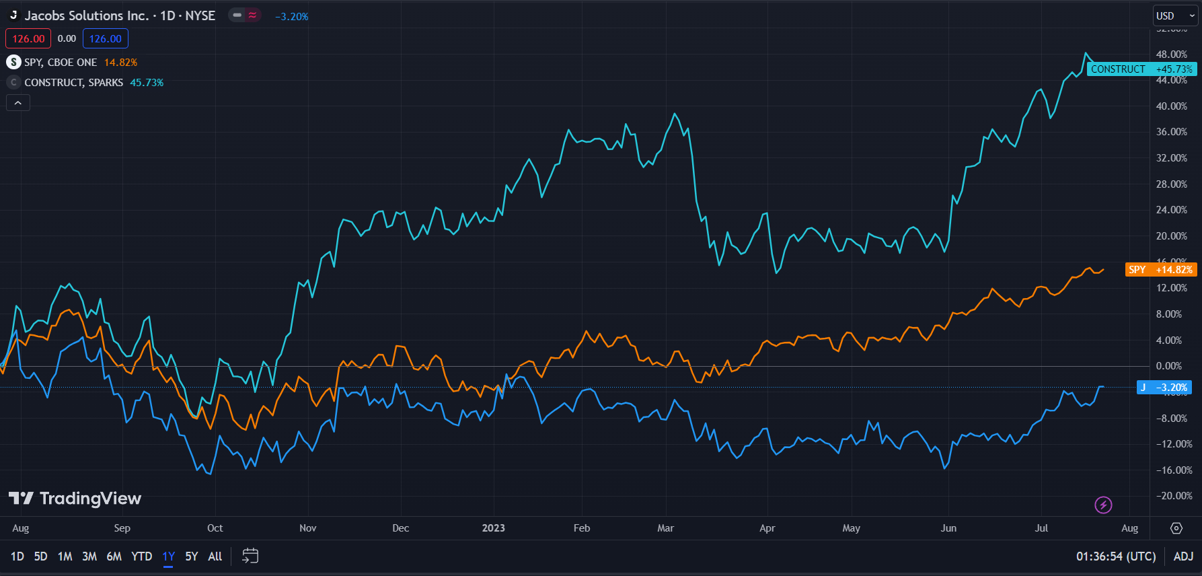Click the 14.82% value beside SPY legend
The height and width of the screenshot is (576, 1202).
tap(120, 62)
